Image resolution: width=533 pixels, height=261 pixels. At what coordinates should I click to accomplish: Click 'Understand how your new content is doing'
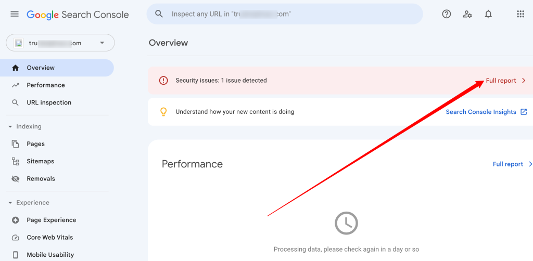tap(235, 112)
